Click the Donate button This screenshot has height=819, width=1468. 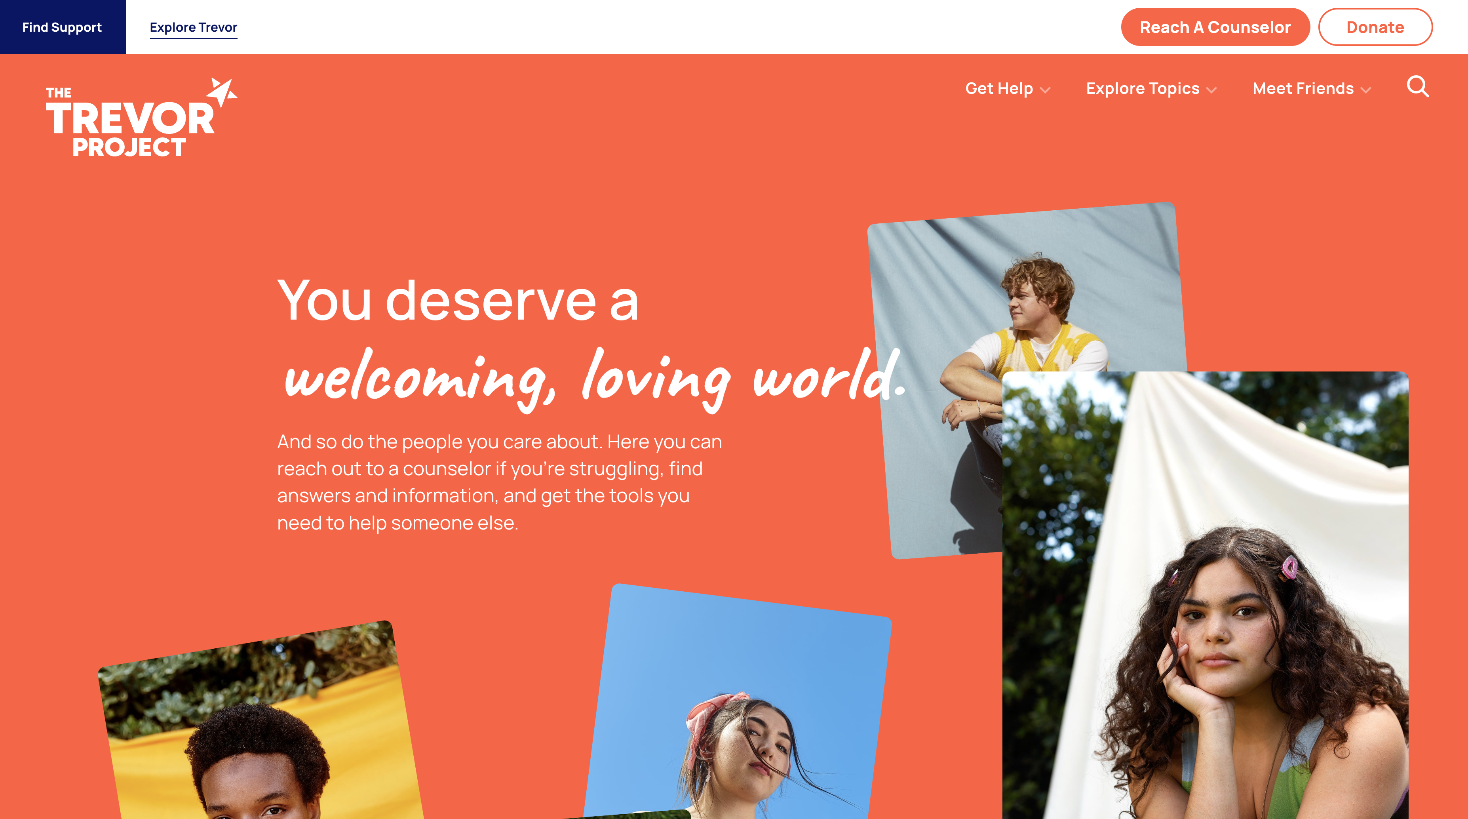1375,27
